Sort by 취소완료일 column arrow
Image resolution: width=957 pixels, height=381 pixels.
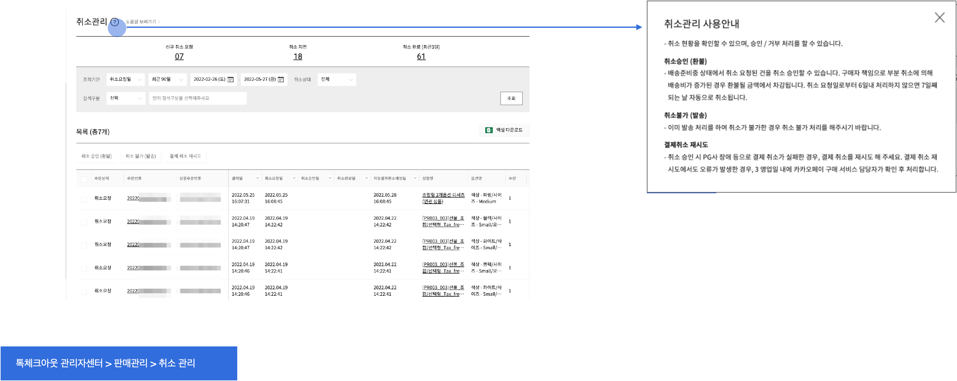(366, 178)
